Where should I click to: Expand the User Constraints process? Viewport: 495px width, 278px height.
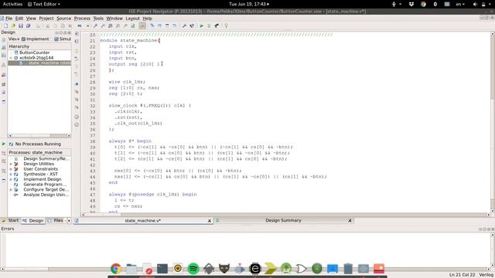pyautogui.click(x=11, y=169)
